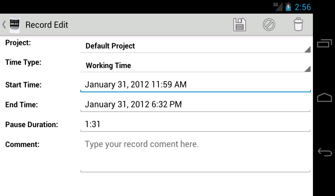Screen dimensions: 335x196
Task: Change the End Time field
Action: pos(195,104)
